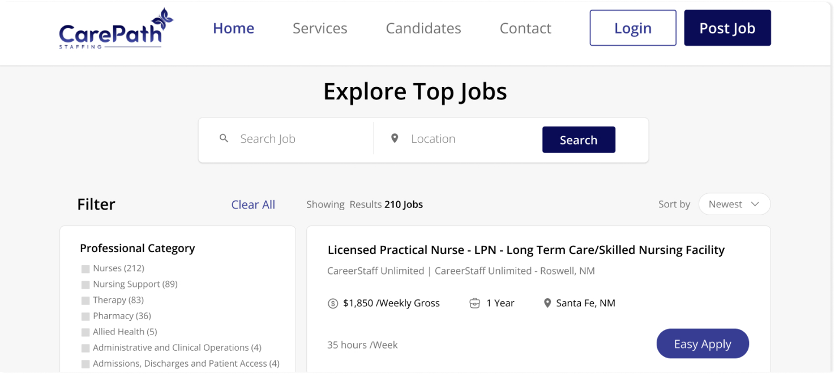Screen dimensions: 835x374
Task: Click the dollar salary icon on job card
Action: (333, 303)
